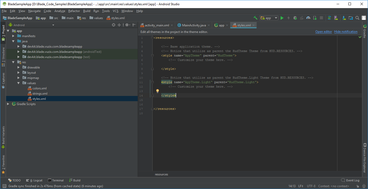Viewport: 368px width, 189px height.
Task: Close the styles.xml tab
Action: coord(253,25)
